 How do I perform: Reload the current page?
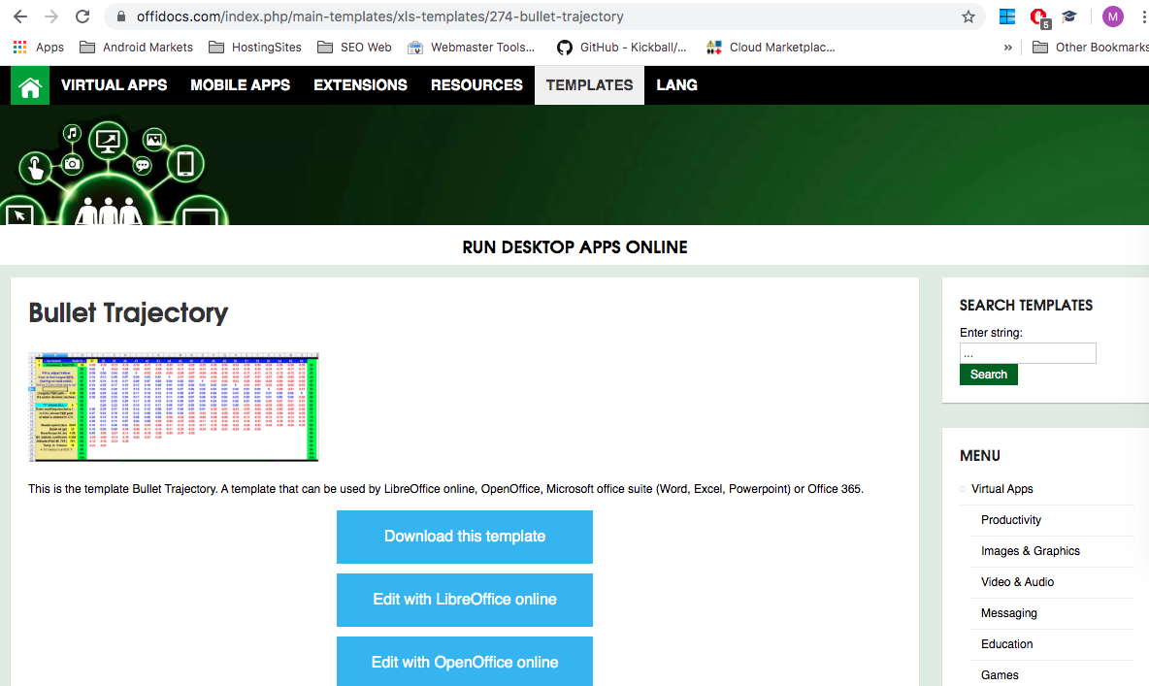click(82, 16)
